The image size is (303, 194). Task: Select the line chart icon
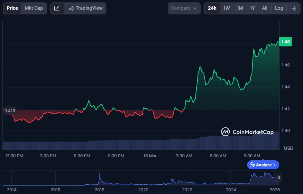pos(57,8)
